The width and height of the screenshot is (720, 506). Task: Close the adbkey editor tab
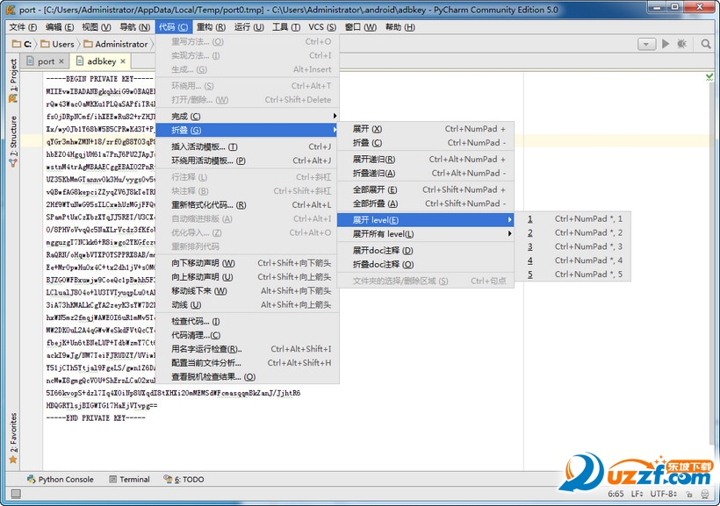coord(123,61)
